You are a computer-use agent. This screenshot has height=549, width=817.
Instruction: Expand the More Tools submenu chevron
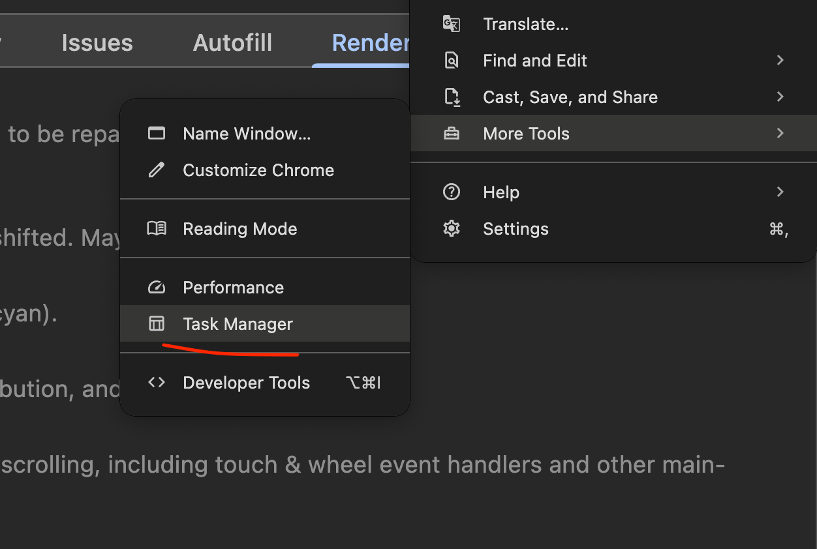(780, 134)
